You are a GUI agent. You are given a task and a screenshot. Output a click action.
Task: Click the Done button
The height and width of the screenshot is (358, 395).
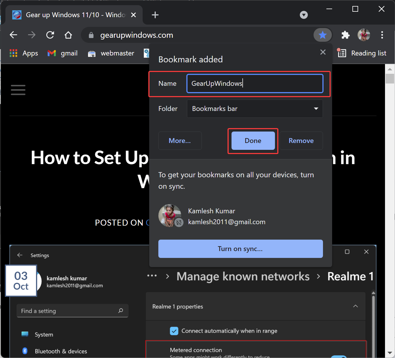(x=253, y=141)
